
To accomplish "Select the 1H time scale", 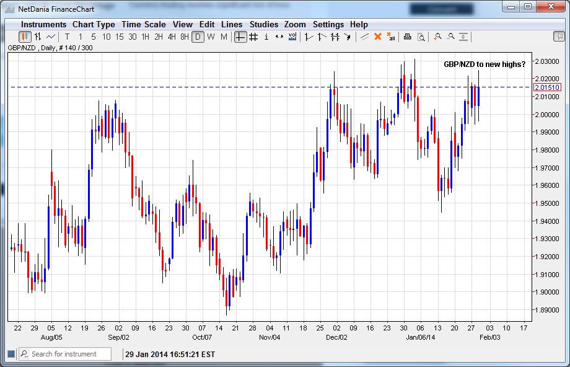I will pos(146,37).
